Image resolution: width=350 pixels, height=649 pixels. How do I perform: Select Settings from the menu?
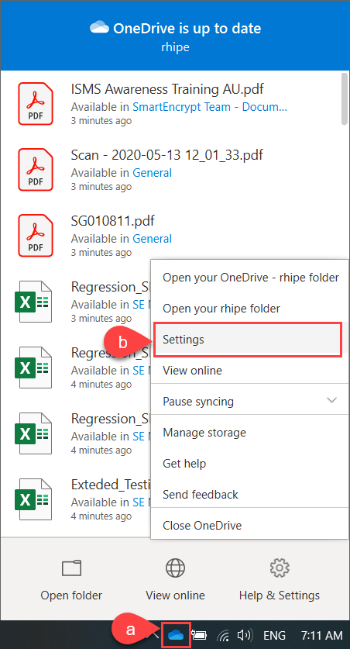[248, 340]
